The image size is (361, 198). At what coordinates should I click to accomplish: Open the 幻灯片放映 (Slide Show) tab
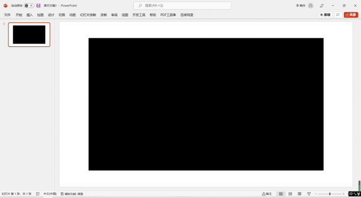[x=88, y=15]
